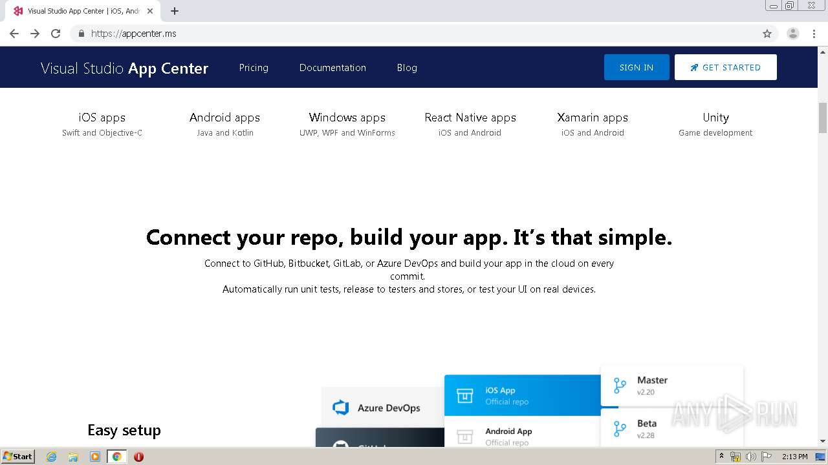The width and height of the screenshot is (828, 465).
Task: Open a new tab with plus icon
Action: tap(175, 11)
